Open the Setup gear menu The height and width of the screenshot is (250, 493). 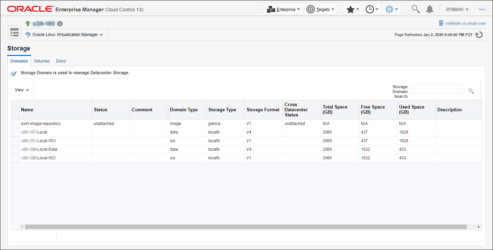[x=392, y=9]
